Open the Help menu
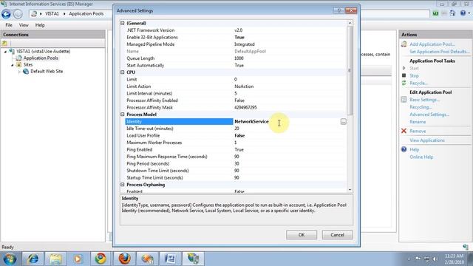 [40, 25]
